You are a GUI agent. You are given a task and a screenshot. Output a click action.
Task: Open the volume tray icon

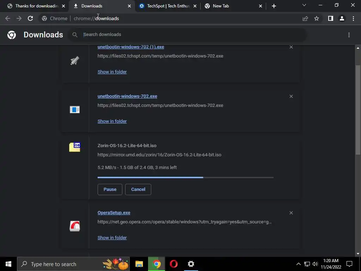[315, 264]
